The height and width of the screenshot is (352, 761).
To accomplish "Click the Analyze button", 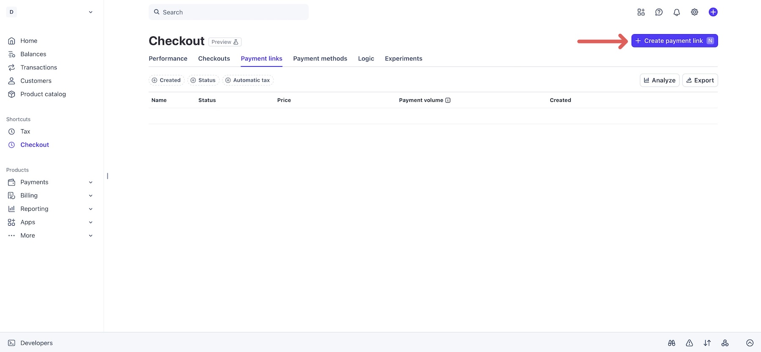I will (660, 80).
